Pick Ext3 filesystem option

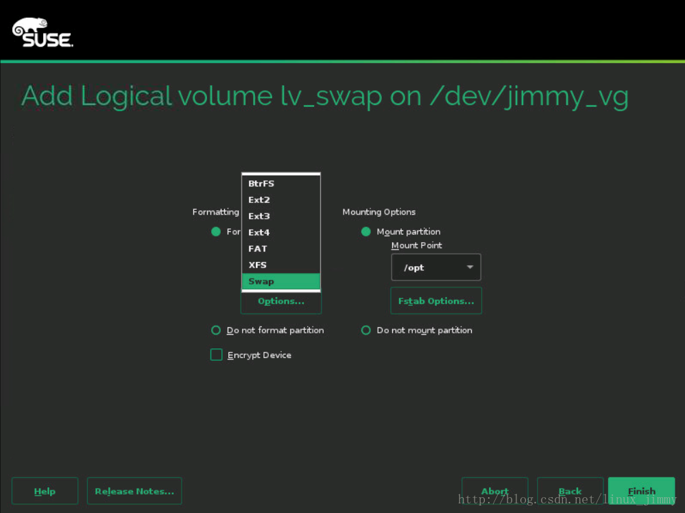[x=281, y=216]
